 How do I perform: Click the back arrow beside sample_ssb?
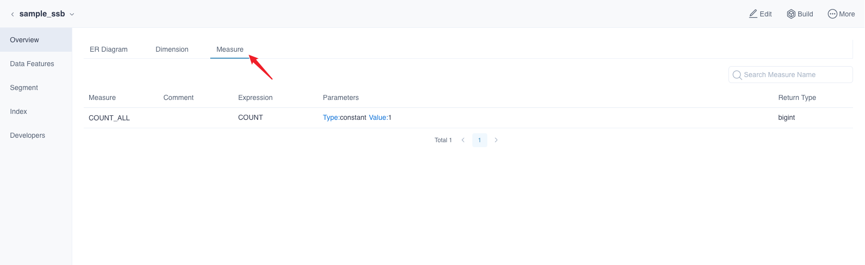pyautogui.click(x=12, y=14)
